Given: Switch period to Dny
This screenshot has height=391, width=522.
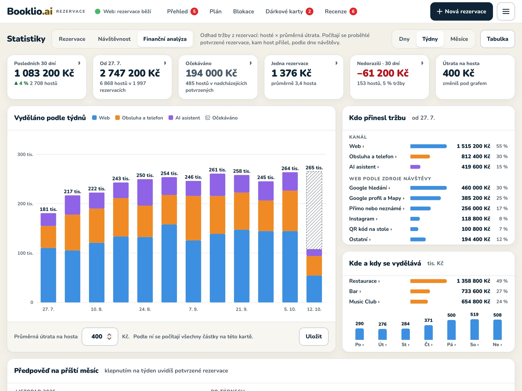Looking at the screenshot, I should point(404,39).
